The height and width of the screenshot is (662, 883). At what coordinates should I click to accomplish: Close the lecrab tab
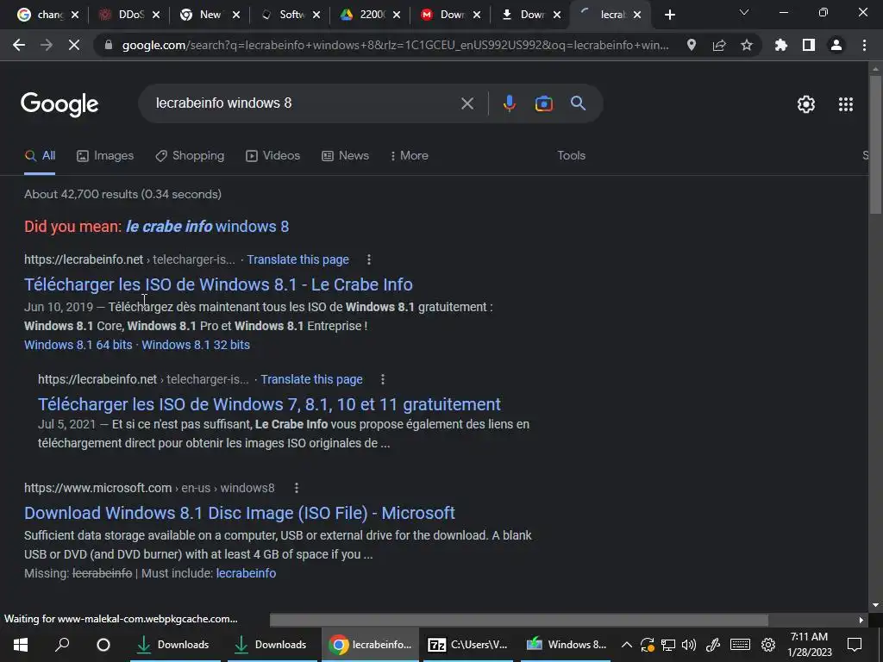[x=637, y=15]
